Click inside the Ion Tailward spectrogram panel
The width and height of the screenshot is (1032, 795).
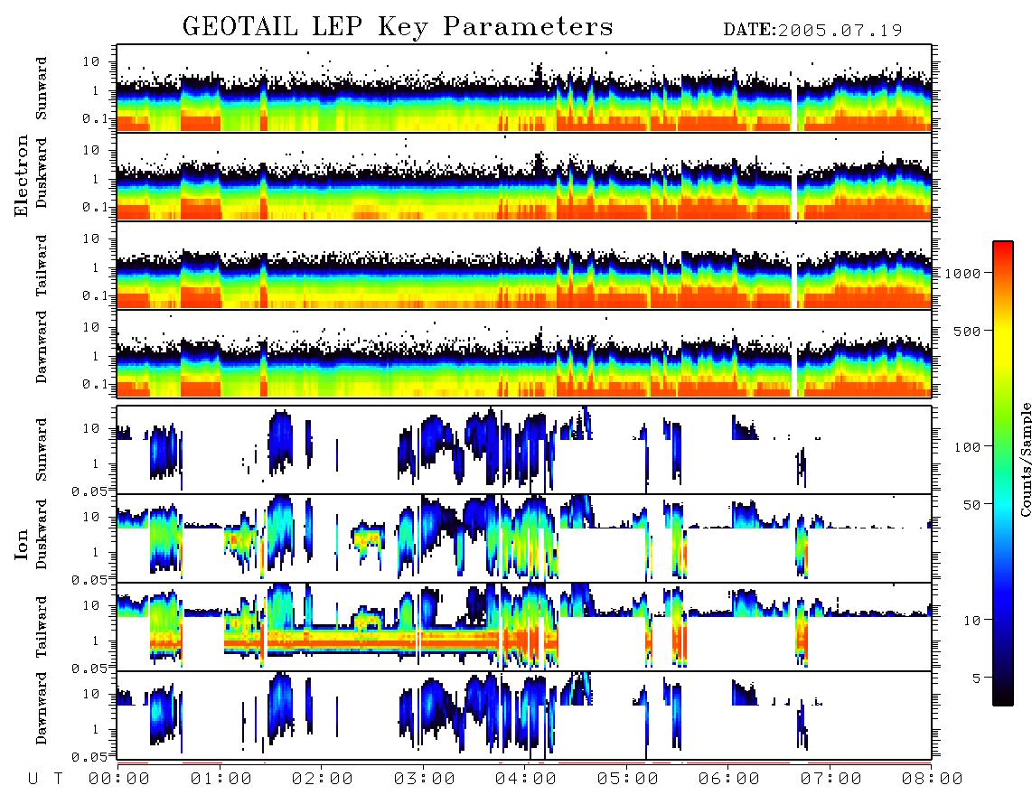coord(524,627)
